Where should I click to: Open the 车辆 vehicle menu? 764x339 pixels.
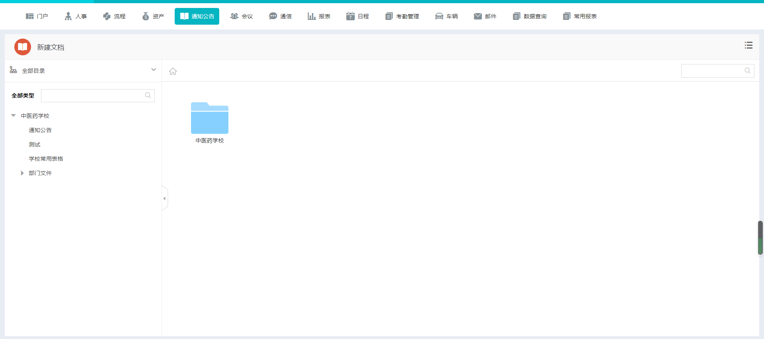pyautogui.click(x=446, y=16)
